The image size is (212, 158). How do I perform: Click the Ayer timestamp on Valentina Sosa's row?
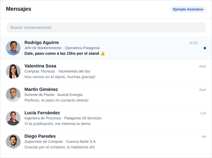pos(202,66)
